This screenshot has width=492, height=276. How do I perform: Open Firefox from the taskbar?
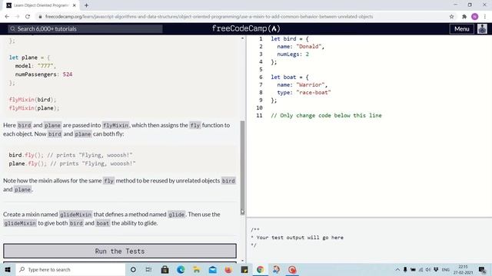point(228,269)
